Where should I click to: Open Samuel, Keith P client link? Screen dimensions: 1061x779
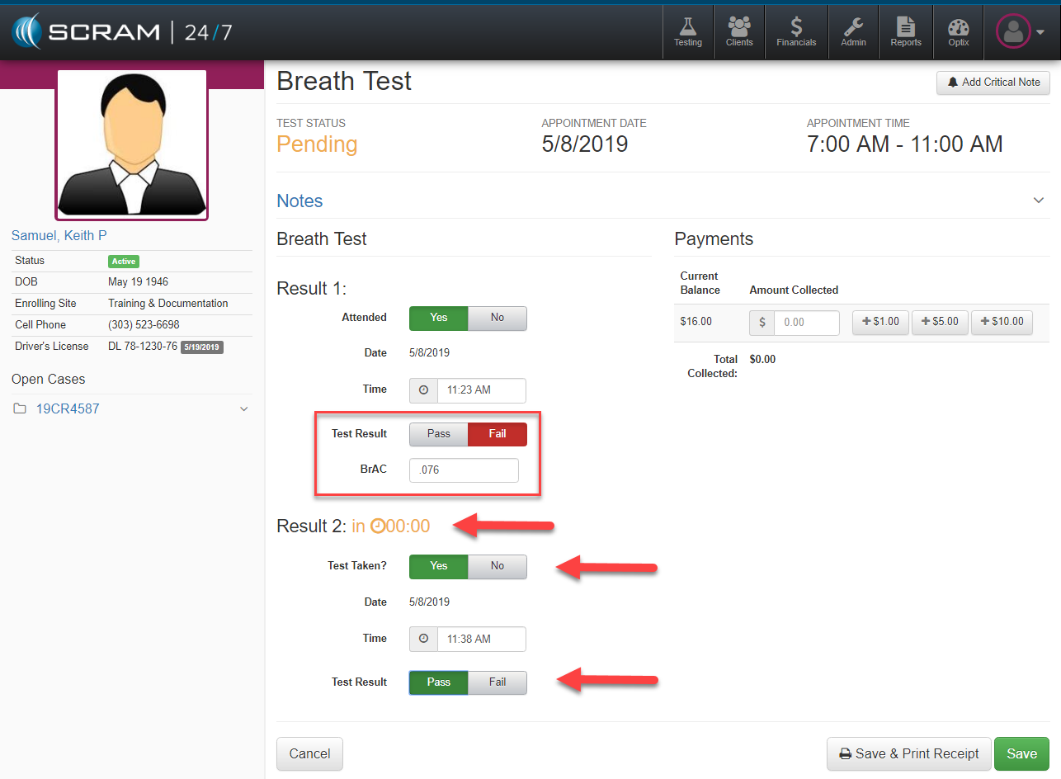(x=59, y=236)
